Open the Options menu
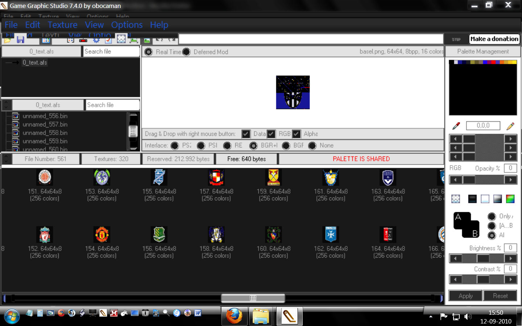The height and width of the screenshot is (326, 522). (127, 25)
